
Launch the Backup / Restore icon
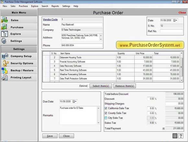pyautogui.click(x=5, y=71)
